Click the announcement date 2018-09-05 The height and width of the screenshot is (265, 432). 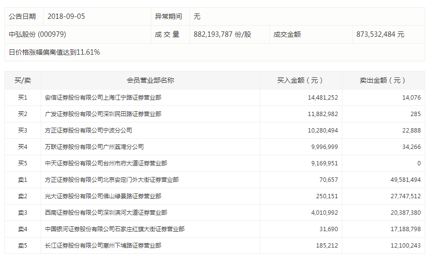[x=66, y=16]
